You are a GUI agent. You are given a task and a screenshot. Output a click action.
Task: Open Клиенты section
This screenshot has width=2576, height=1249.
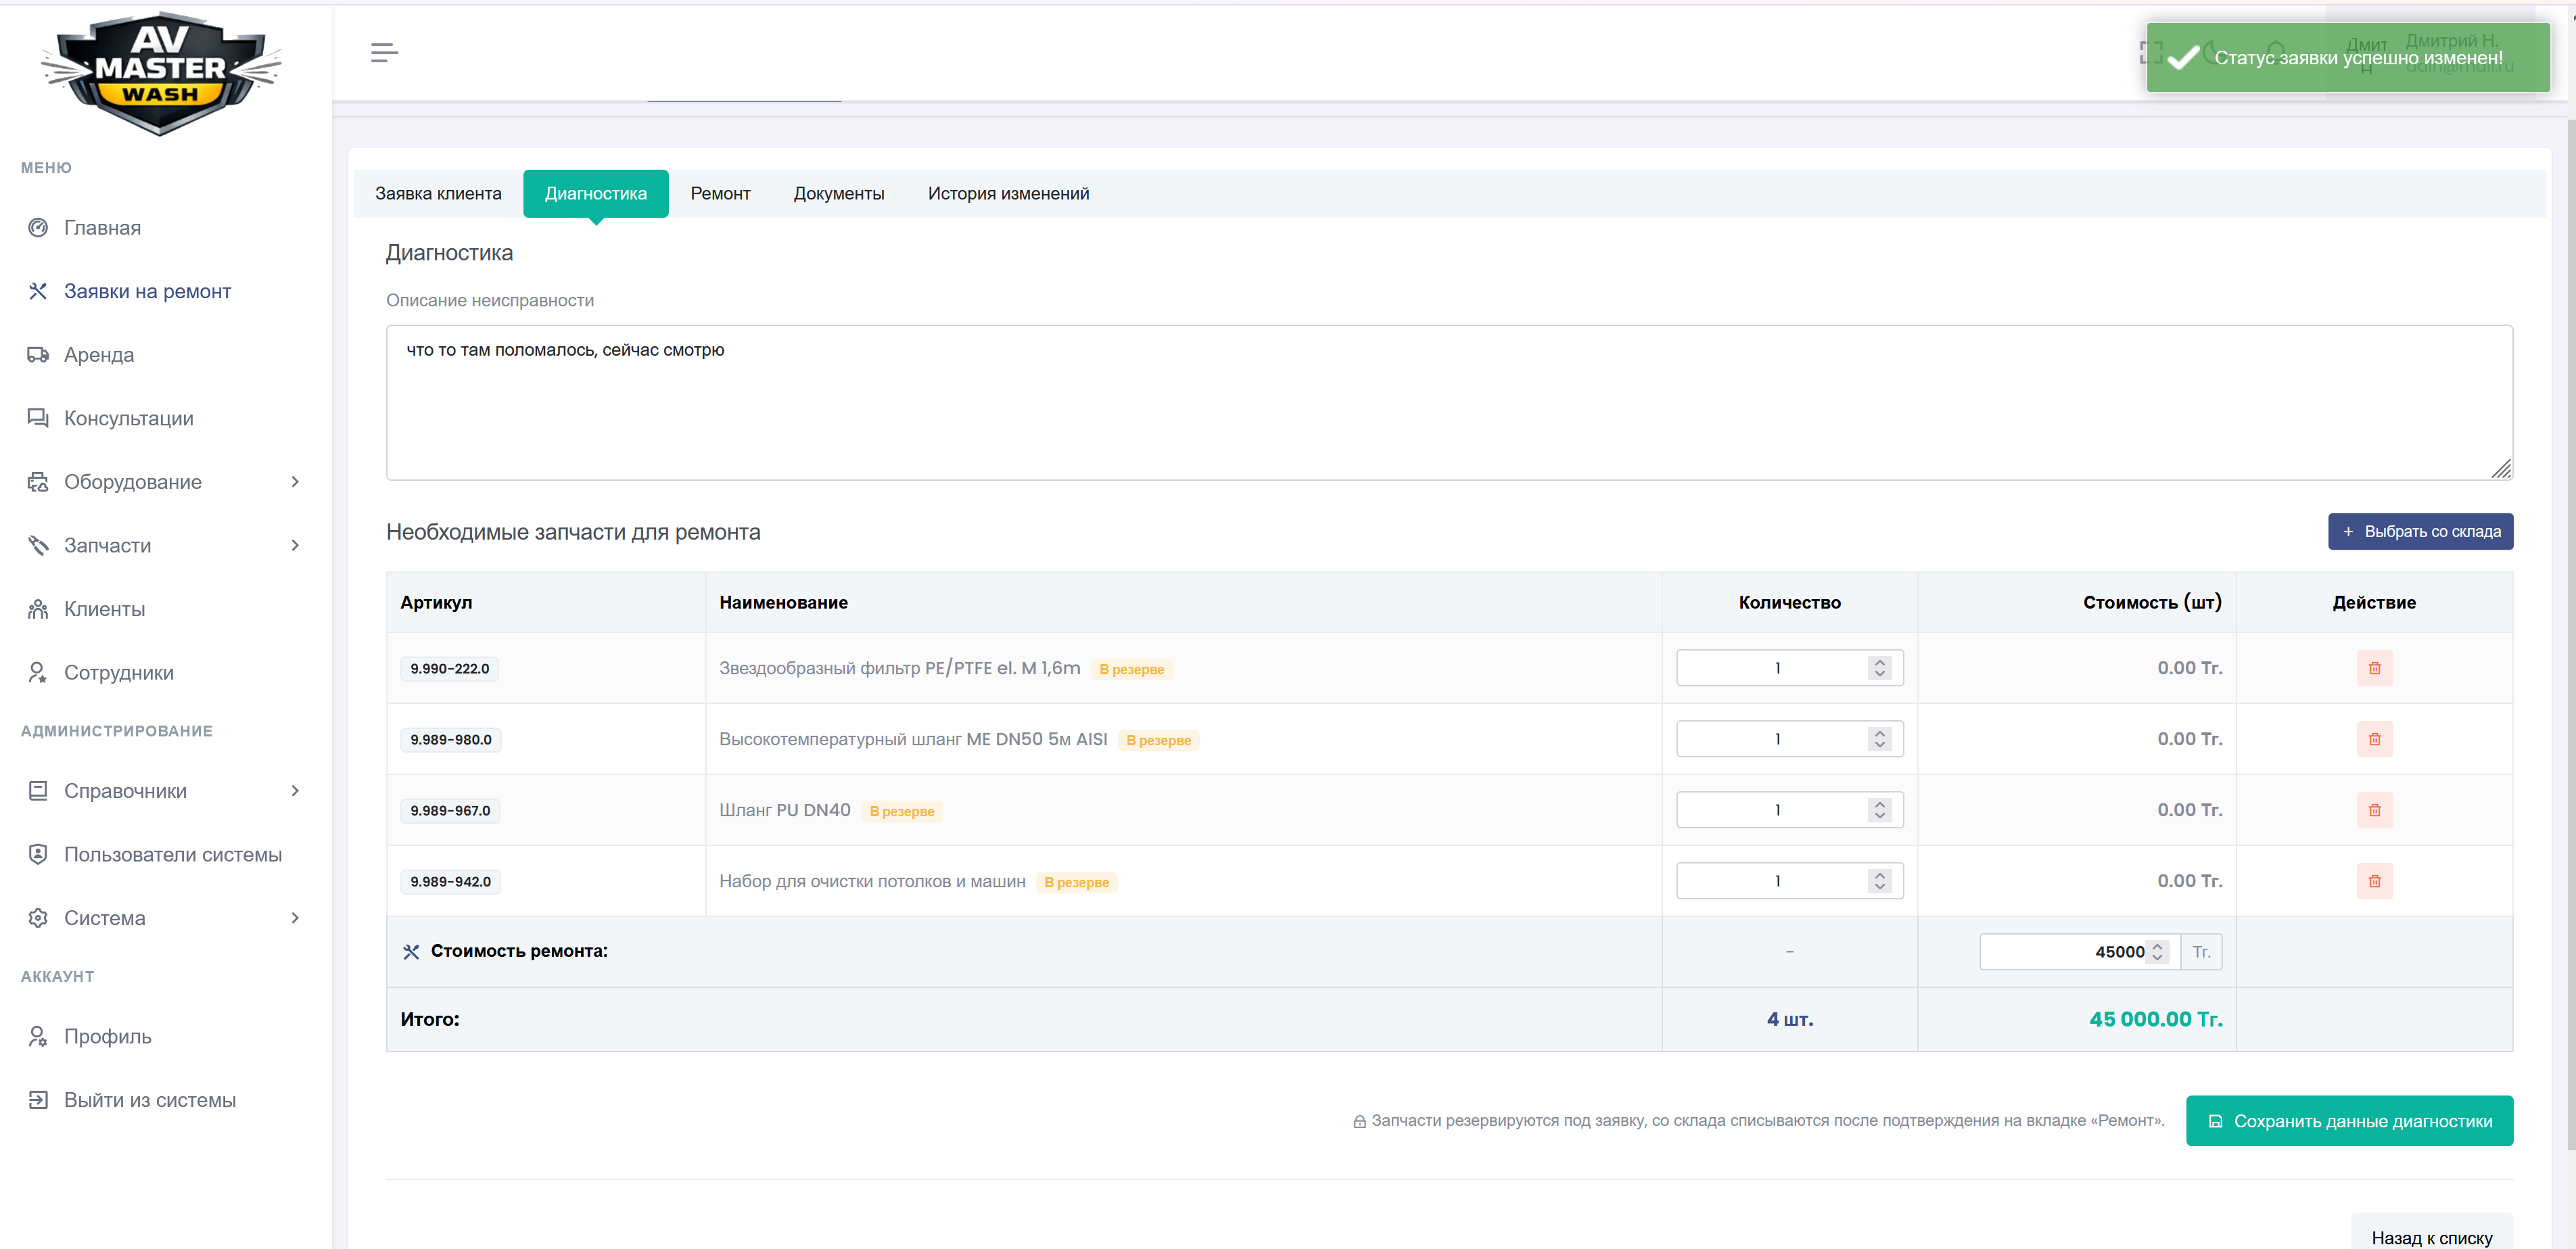104,609
